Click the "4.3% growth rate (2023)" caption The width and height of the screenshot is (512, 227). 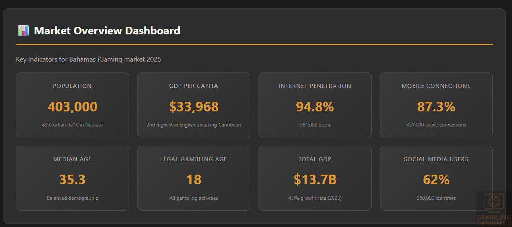315,198
